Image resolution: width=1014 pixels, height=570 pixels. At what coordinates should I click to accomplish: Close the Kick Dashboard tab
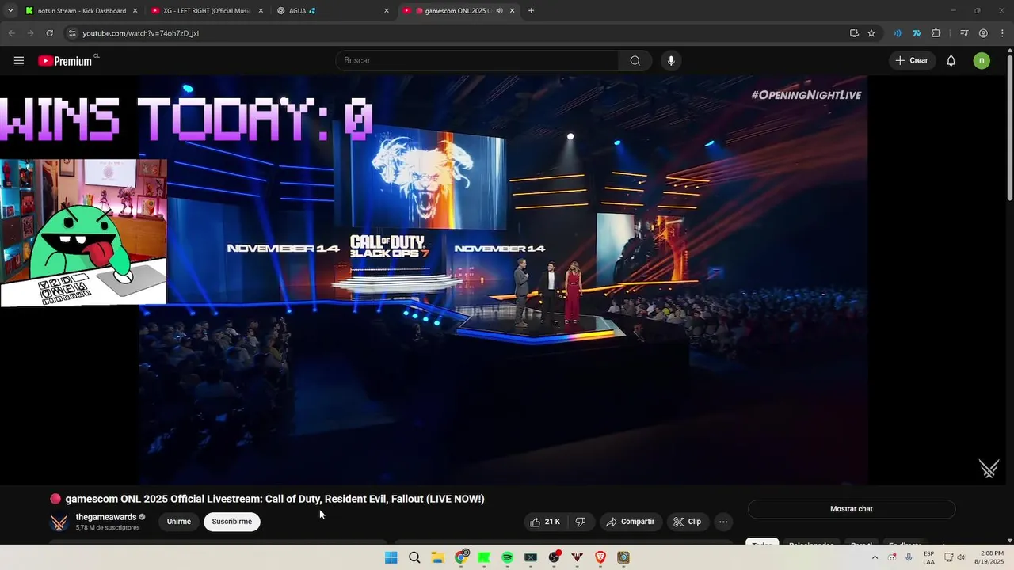tap(135, 11)
